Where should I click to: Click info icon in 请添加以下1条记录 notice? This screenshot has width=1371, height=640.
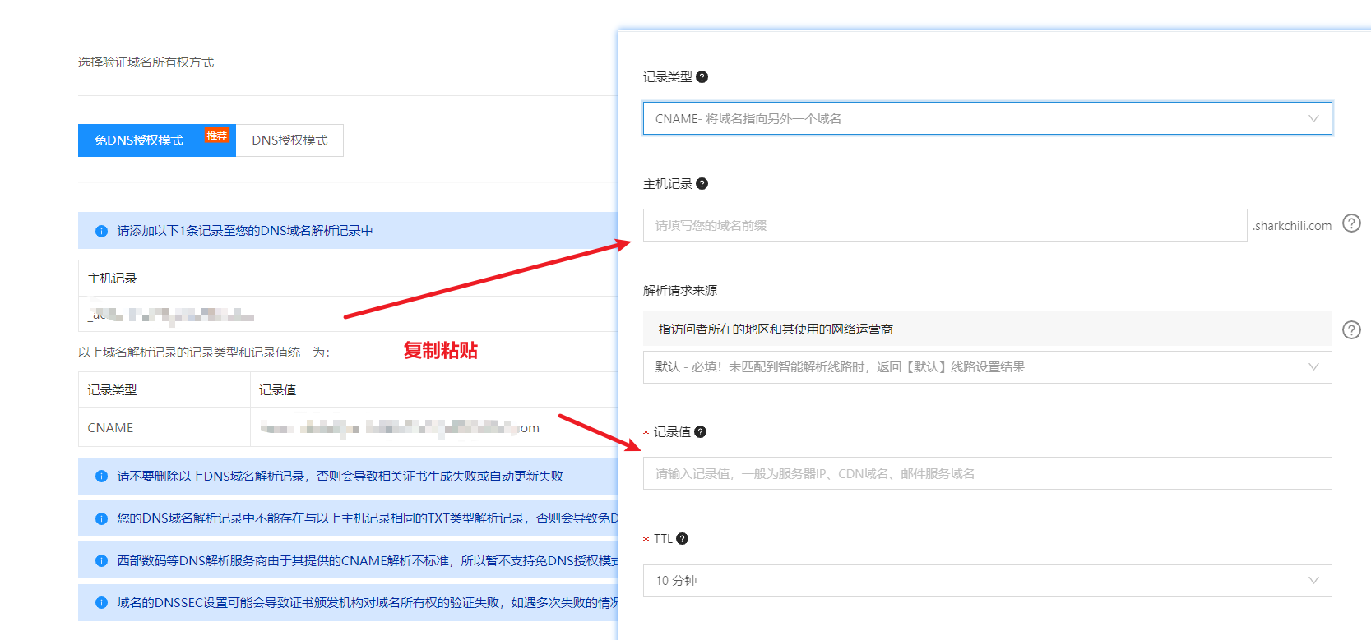[x=101, y=231]
